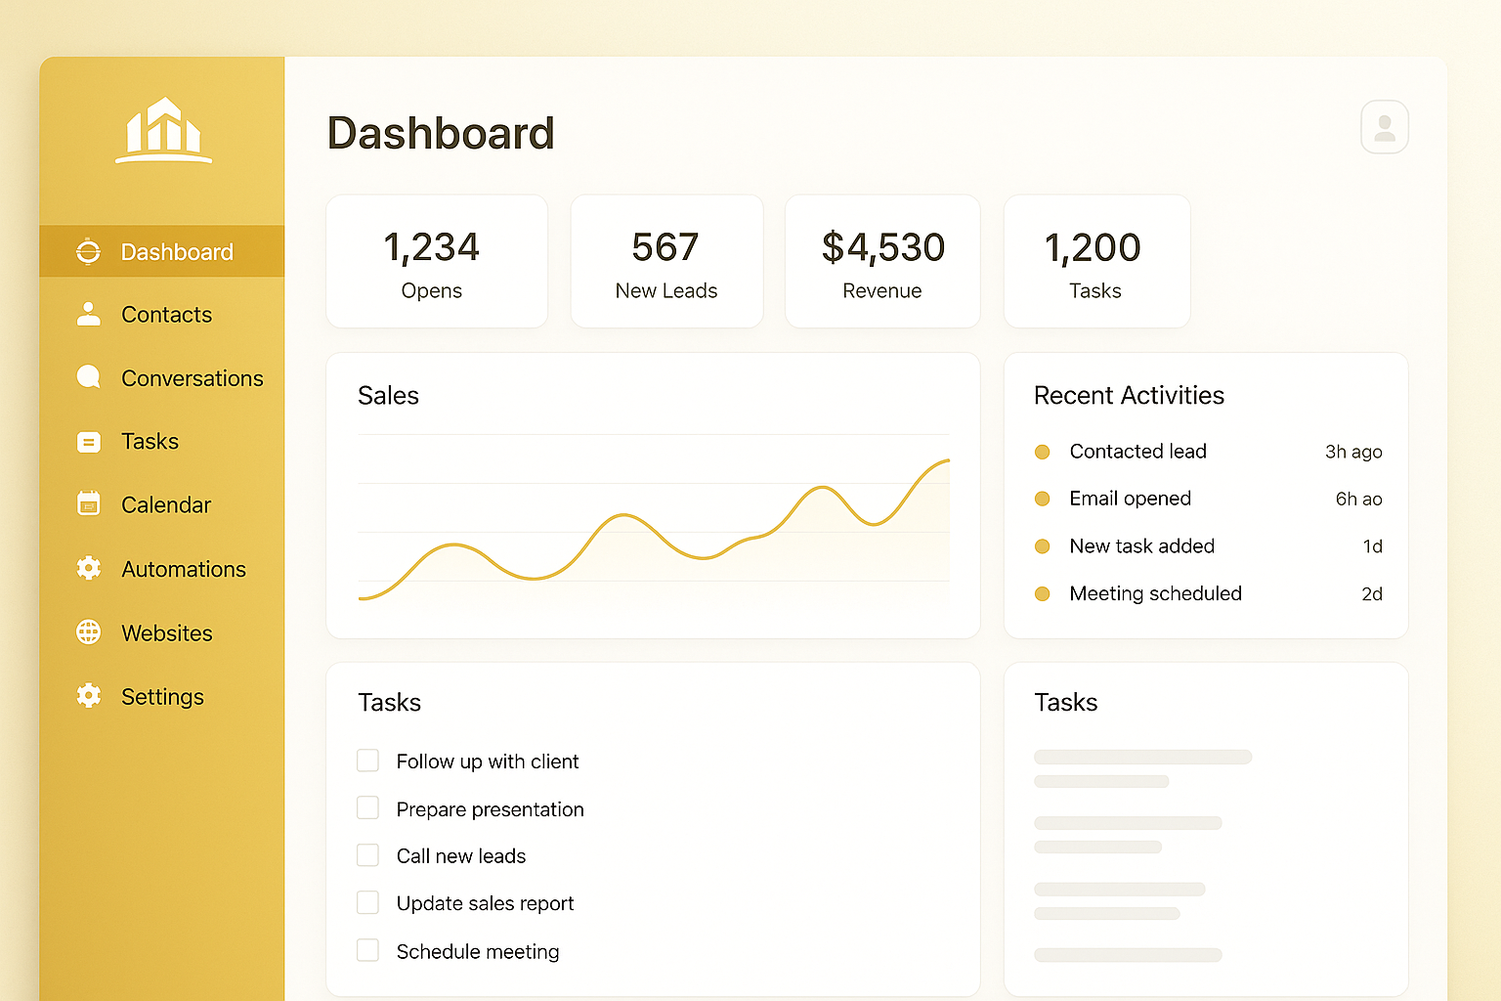
Task: Click the Settings cog icon
Action: click(89, 696)
